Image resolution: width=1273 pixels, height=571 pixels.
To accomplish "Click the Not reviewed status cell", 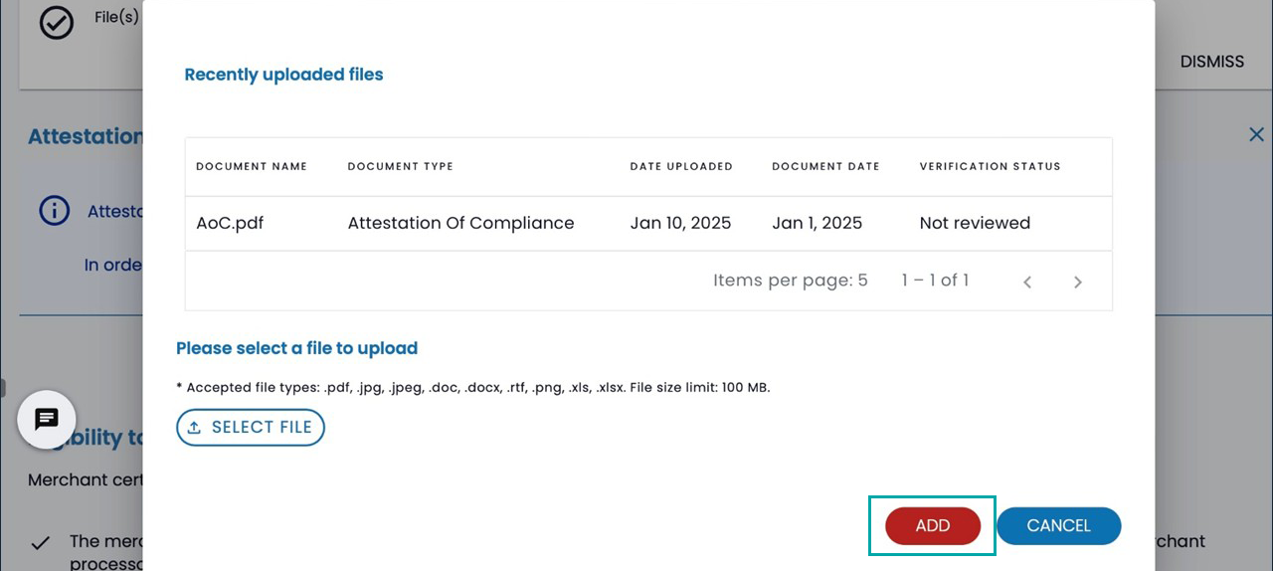I will [975, 223].
